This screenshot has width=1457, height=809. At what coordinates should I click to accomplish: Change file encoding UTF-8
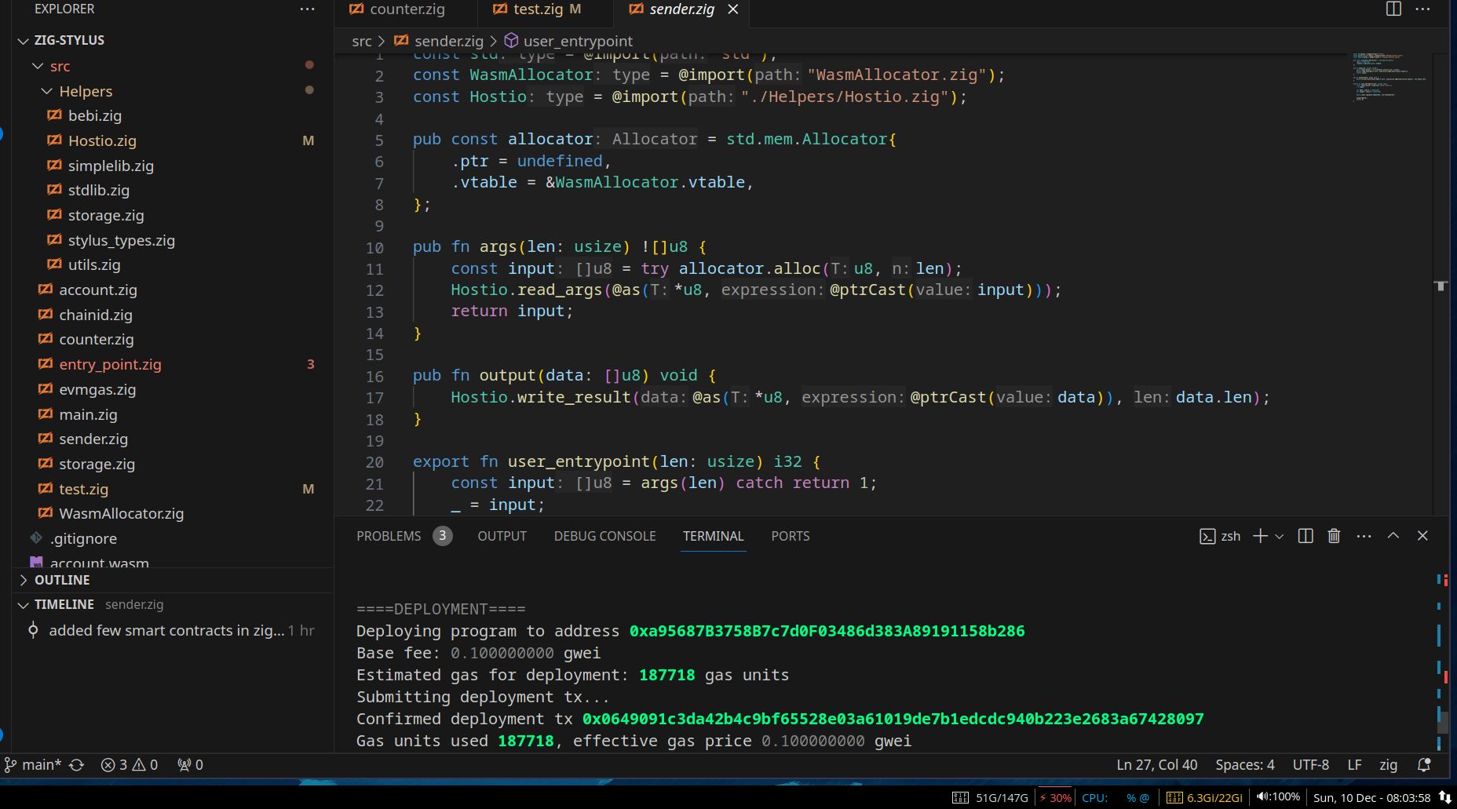click(x=1311, y=764)
